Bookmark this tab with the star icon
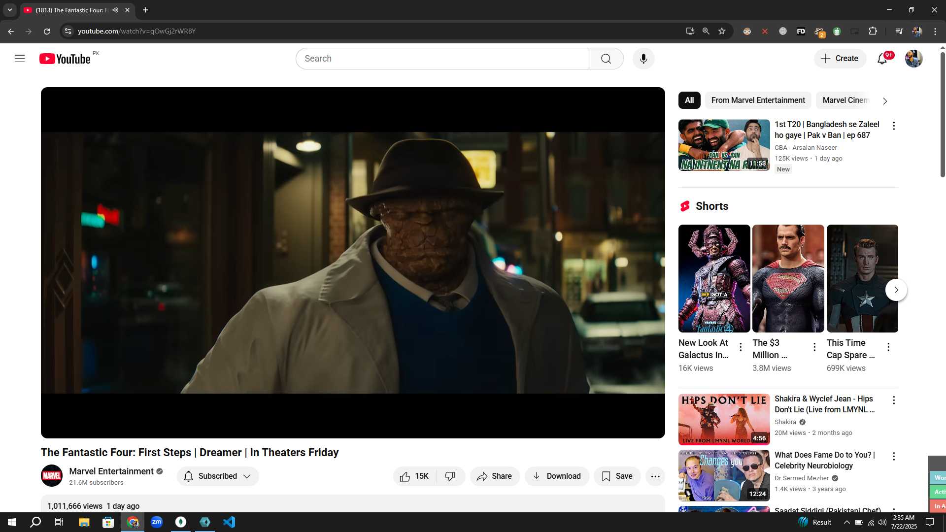The height and width of the screenshot is (532, 946). pyautogui.click(x=722, y=31)
